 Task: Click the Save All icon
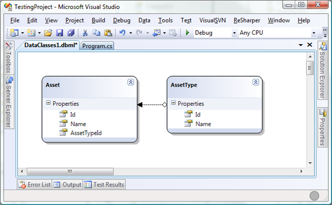[71, 33]
